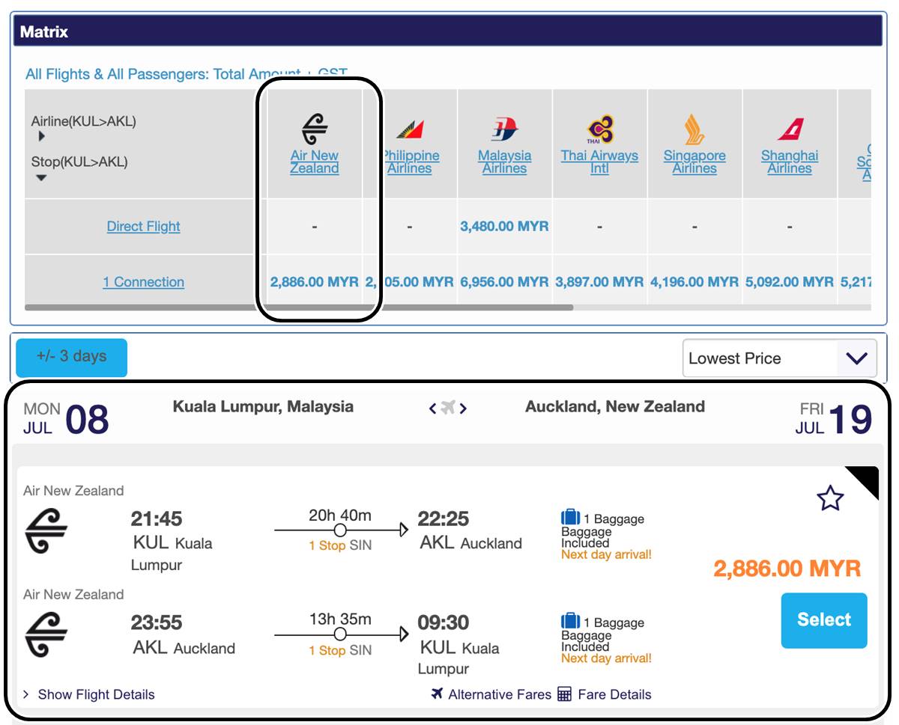Click the 21:45 KUL departure time

pos(157,518)
